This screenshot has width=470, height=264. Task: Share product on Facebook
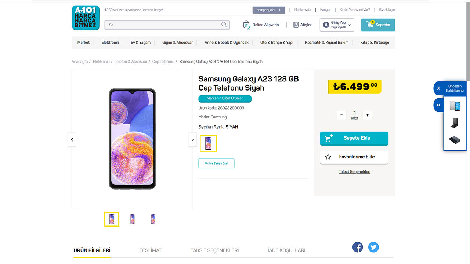coord(358,247)
